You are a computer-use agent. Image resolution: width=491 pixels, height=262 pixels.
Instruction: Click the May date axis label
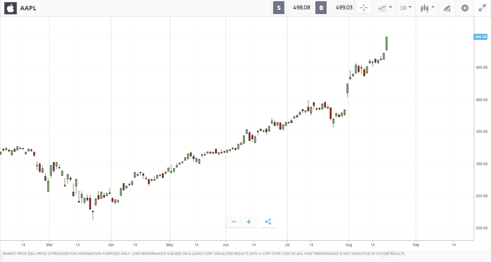click(170, 245)
